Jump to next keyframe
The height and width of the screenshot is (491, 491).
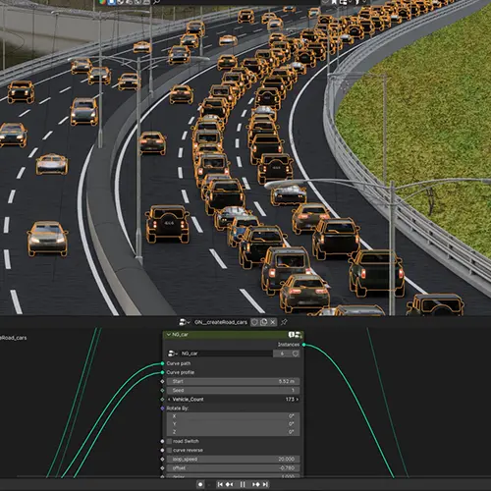click(x=256, y=484)
